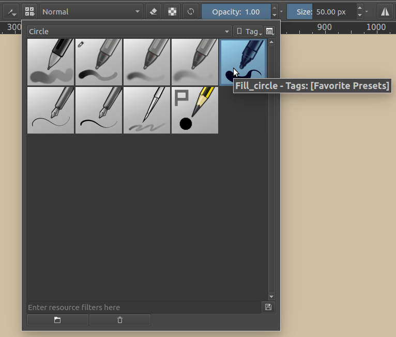Select the fourth faint gray marker preset
The image size is (396, 337).
[195, 62]
